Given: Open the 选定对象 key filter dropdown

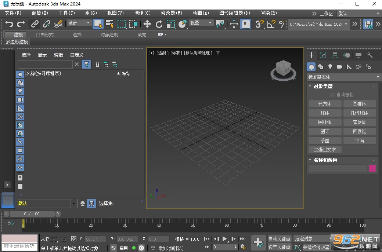Looking at the screenshot, I should click(x=314, y=239).
